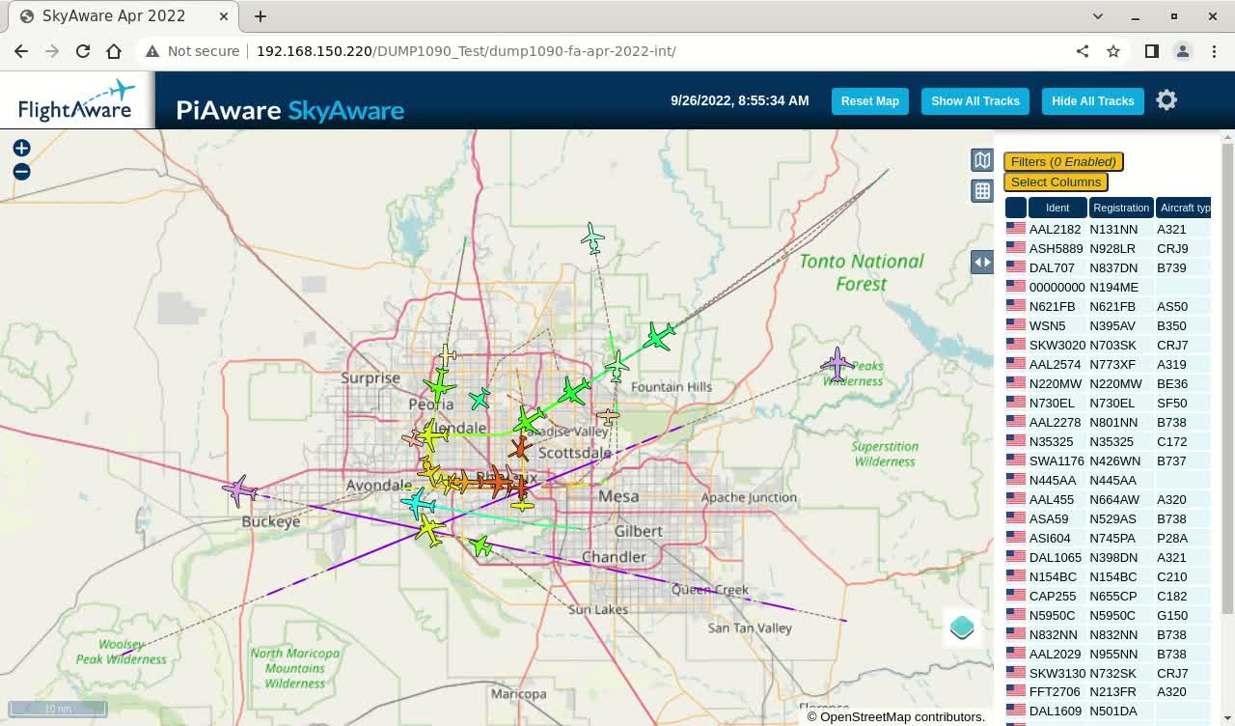Sort table by Ident column
Image resolution: width=1235 pixels, height=726 pixels.
(x=1057, y=208)
